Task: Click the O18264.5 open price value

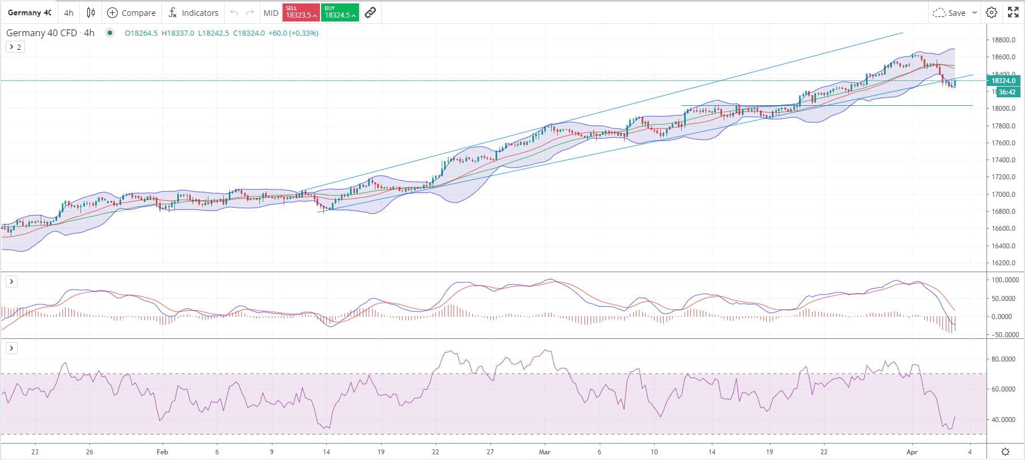Action: coord(141,33)
